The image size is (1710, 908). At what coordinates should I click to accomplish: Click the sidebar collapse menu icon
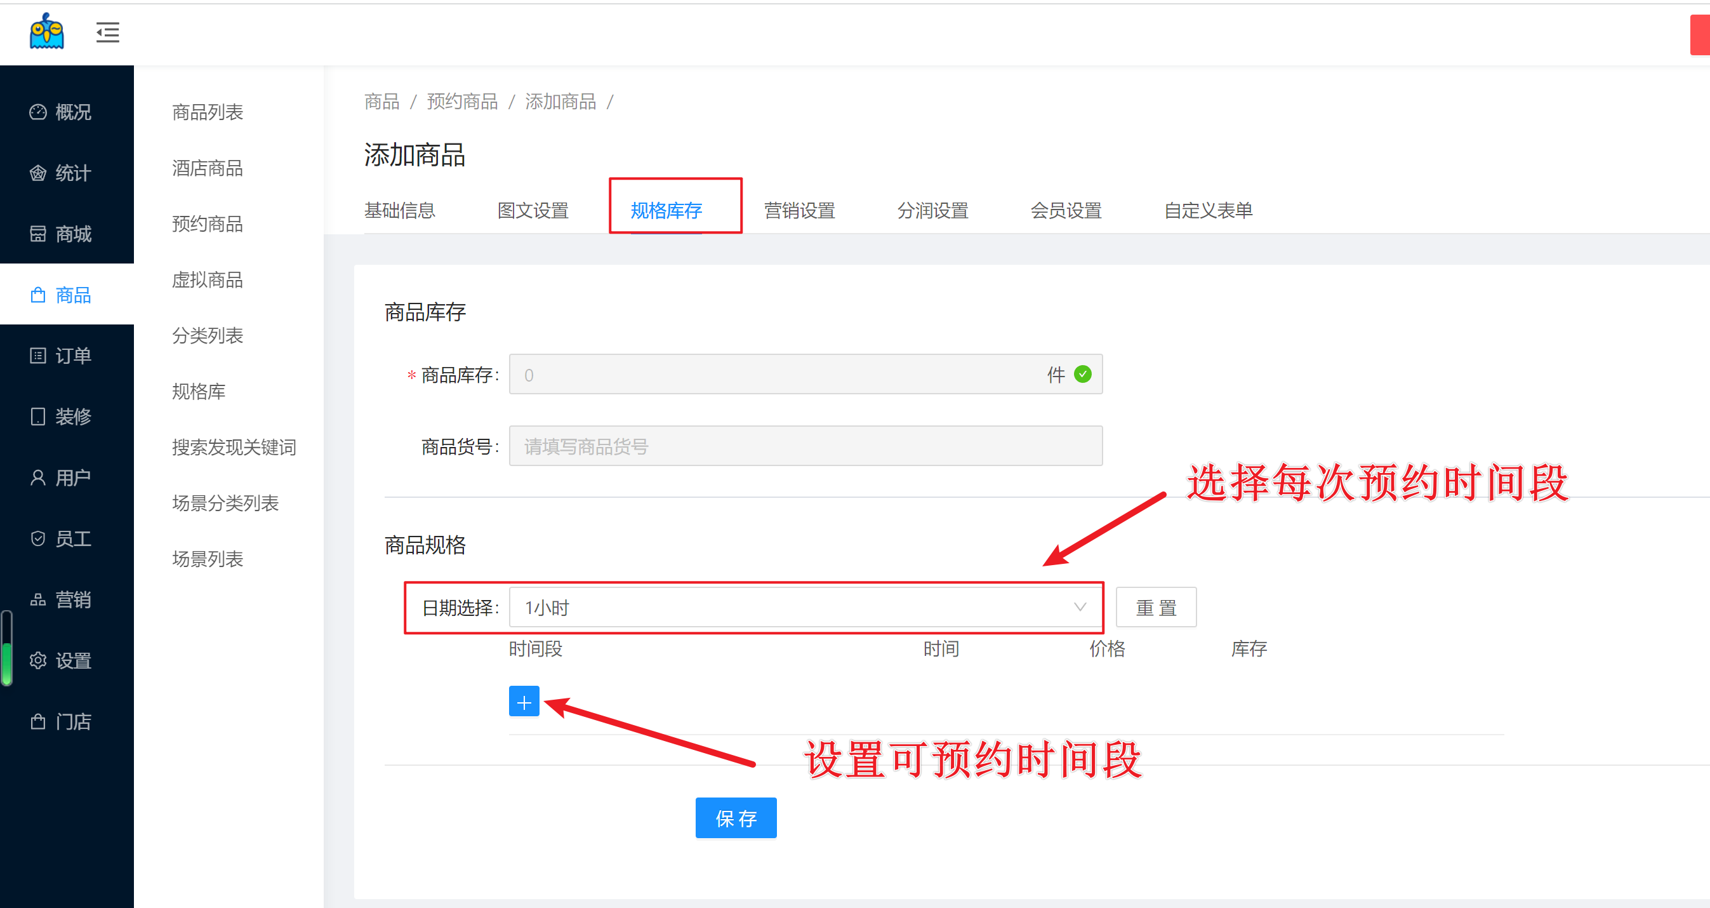pos(107,32)
